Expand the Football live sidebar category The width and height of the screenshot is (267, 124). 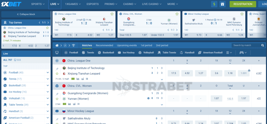pos(48,72)
